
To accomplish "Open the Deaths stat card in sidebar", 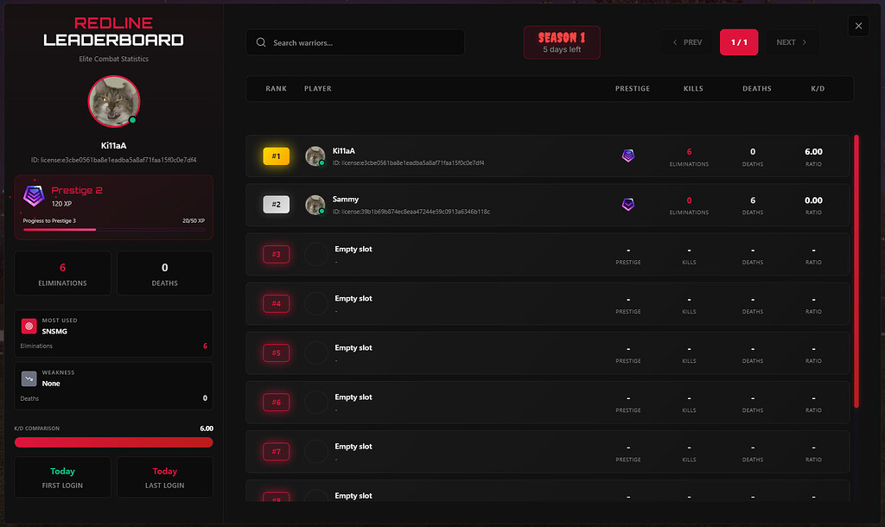I will (x=165, y=273).
